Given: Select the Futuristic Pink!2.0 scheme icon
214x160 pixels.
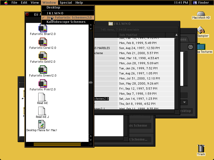Looking at the screenshot, I should [43, 83].
